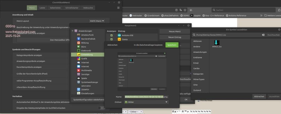Viewport: 281px width, 114px height.
Task: Select the Emoji symbol category
Action: point(197,63)
